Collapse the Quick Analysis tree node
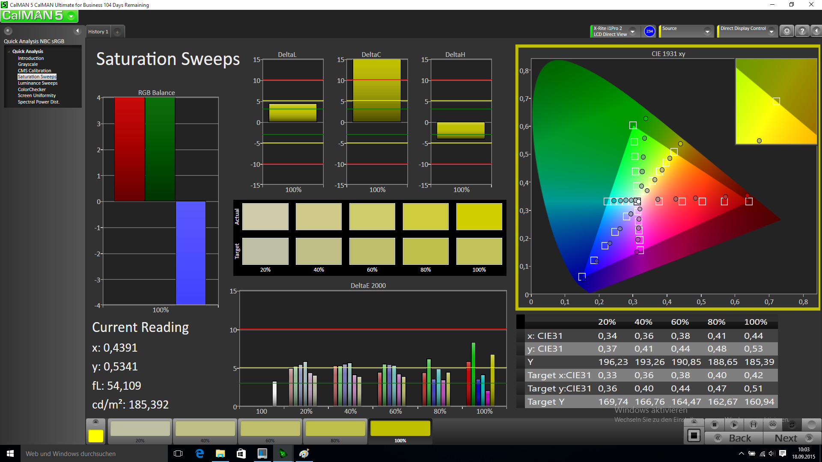 9,51
